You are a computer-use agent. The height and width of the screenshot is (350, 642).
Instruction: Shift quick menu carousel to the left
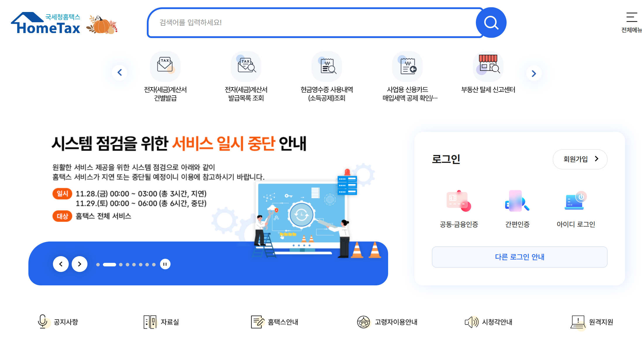120,73
